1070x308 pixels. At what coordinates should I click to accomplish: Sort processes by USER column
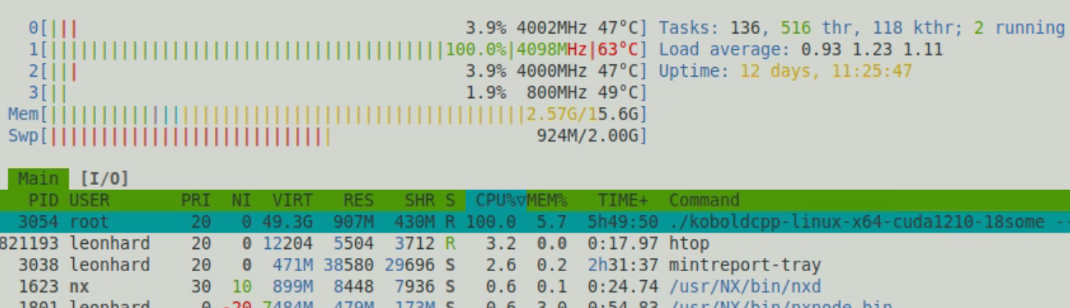[89, 200]
